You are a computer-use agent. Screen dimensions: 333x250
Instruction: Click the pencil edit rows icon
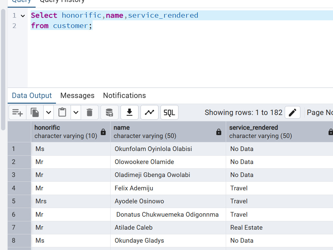pyautogui.click(x=292, y=112)
